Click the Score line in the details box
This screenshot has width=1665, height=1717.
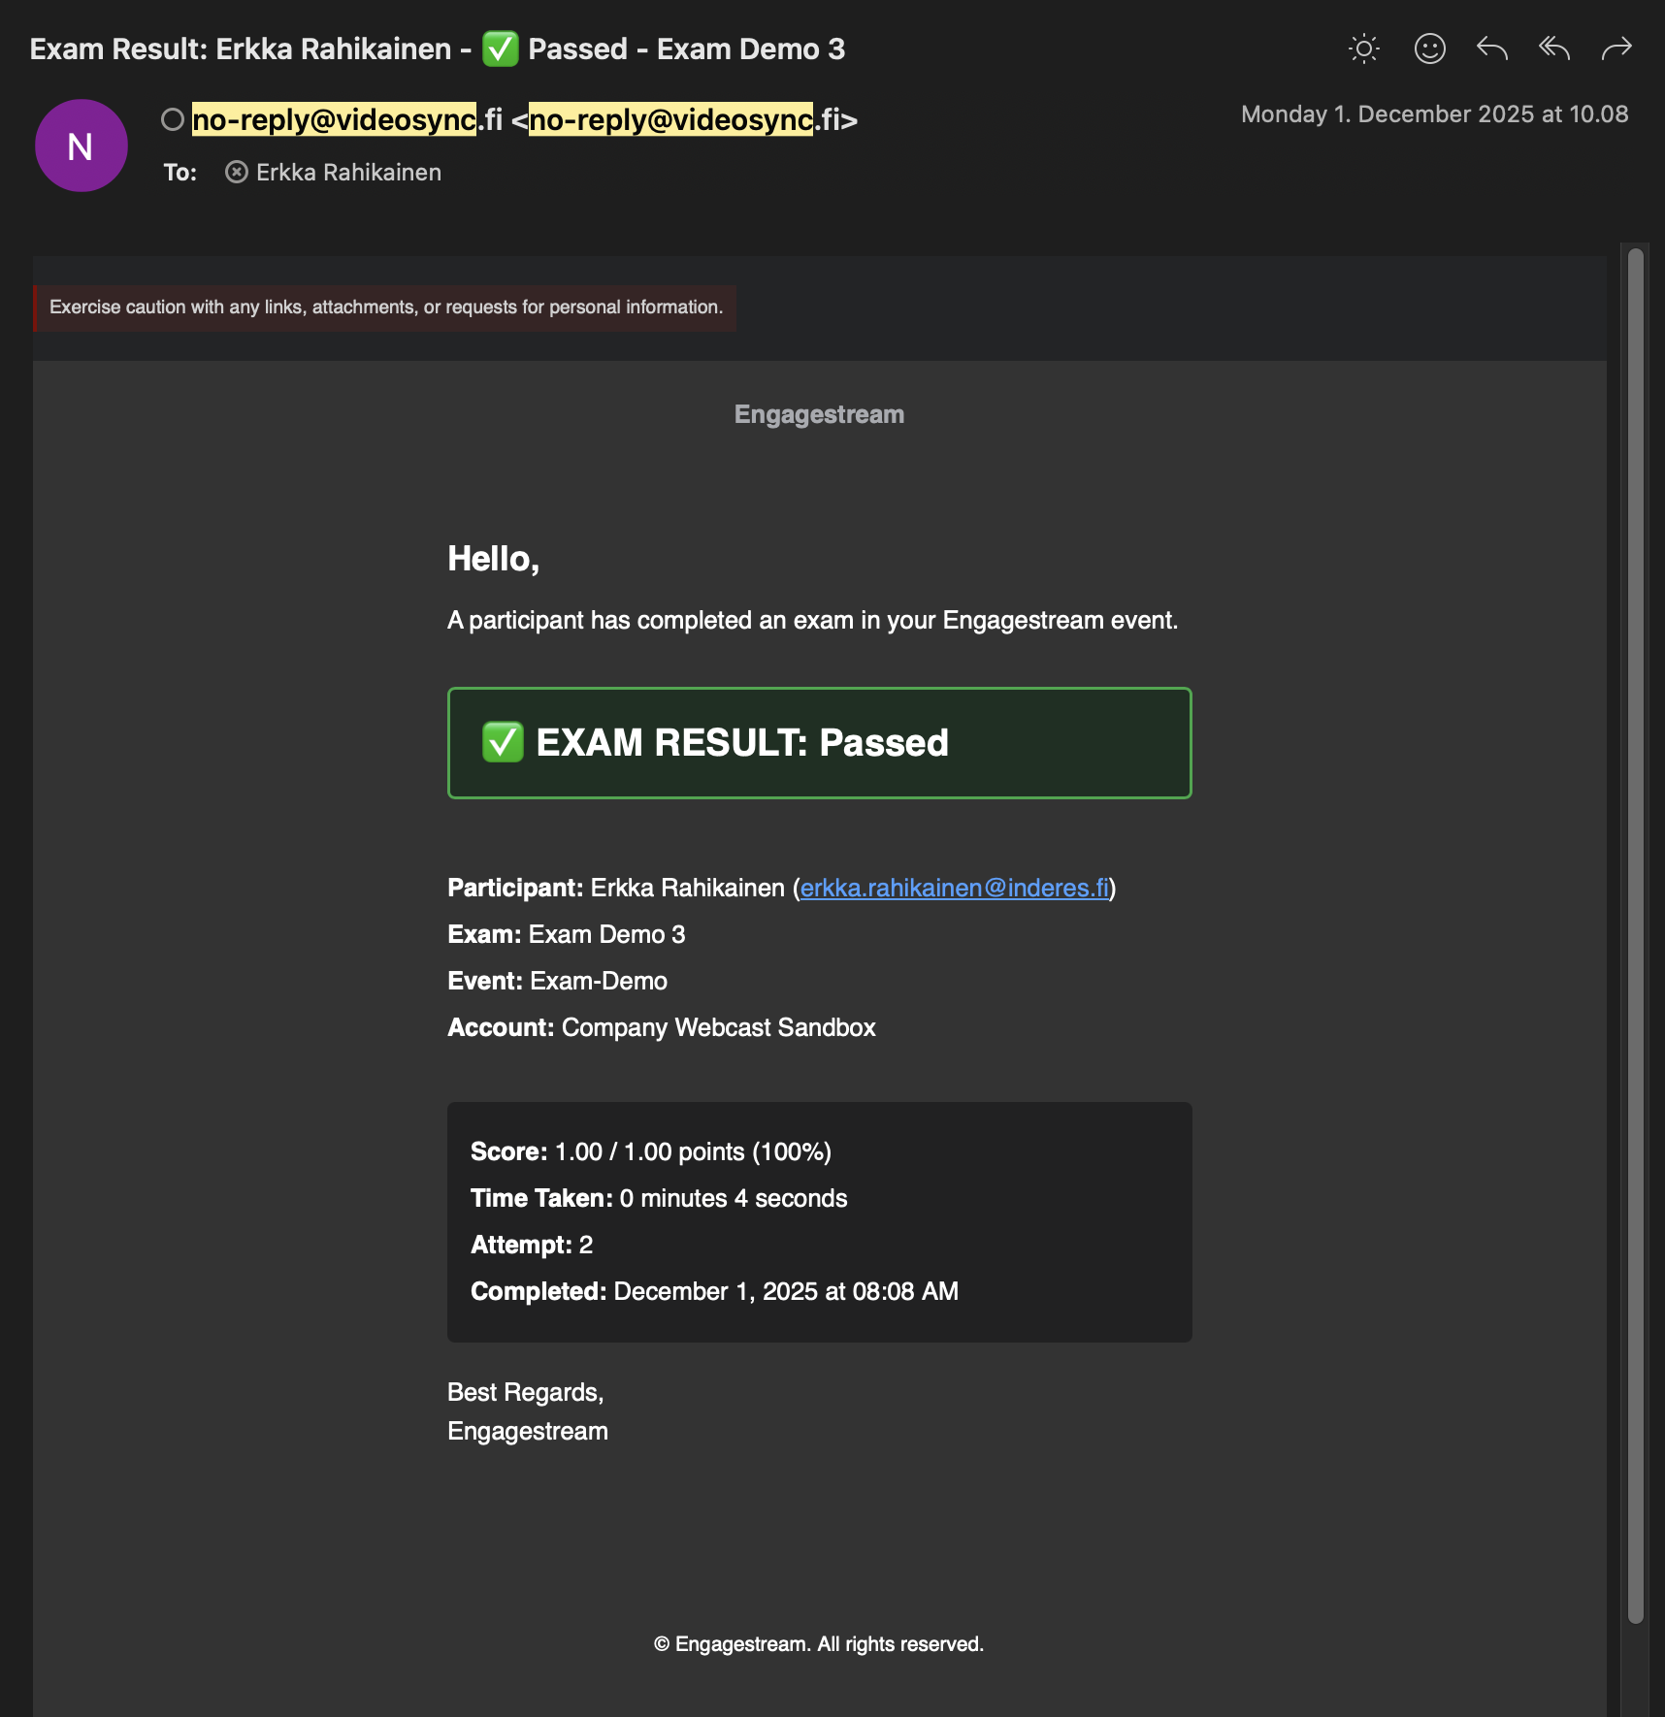650,1151
